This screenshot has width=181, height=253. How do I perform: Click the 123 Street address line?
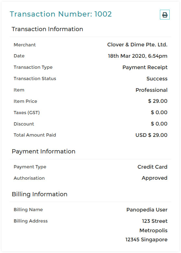pyautogui.click(x=155, y=221)
